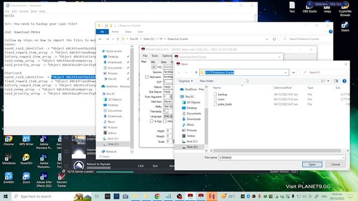
Task: Open Adobe Premiere Pro desktop shortcut
Action: [x=44, y=142]
